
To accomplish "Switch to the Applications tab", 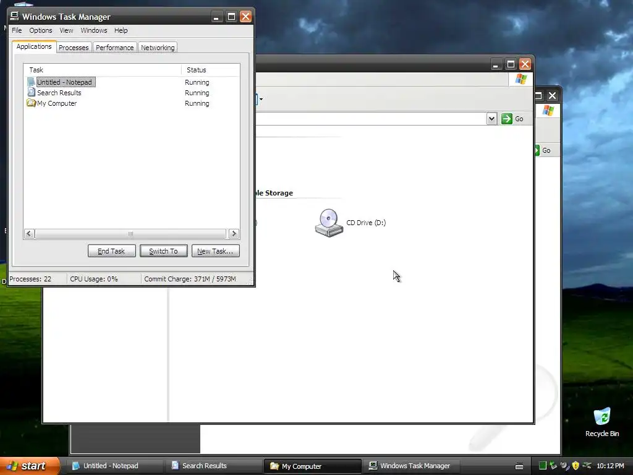I will tap(34, 46).
